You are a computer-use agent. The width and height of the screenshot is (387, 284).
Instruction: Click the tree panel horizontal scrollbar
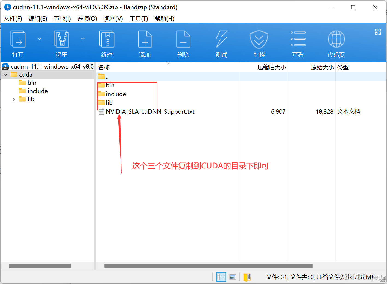pyautogui.click(x=40, y=266)
